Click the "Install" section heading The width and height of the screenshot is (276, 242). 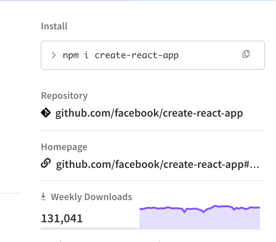click(x=54, y=26)
